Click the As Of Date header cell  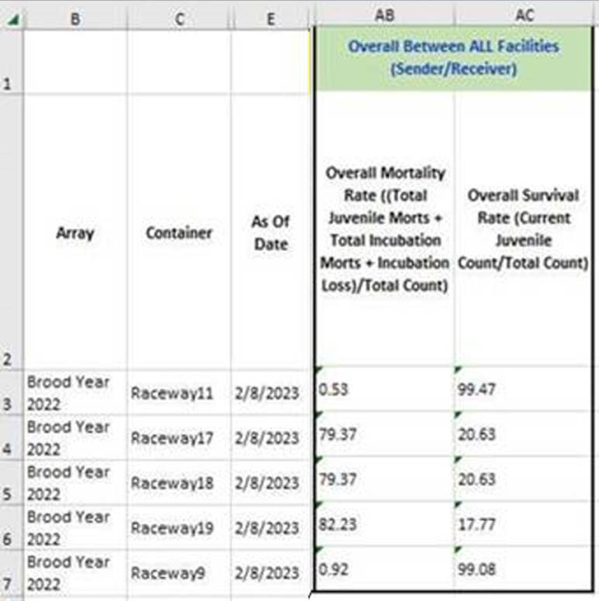pos(270,232)
